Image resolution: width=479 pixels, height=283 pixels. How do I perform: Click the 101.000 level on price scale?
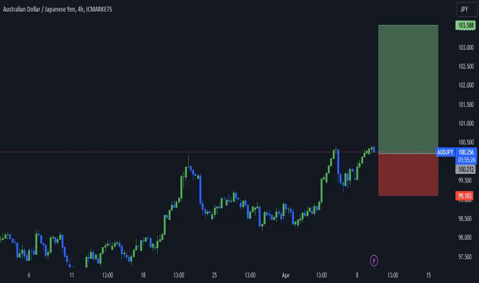pos(466,123)
